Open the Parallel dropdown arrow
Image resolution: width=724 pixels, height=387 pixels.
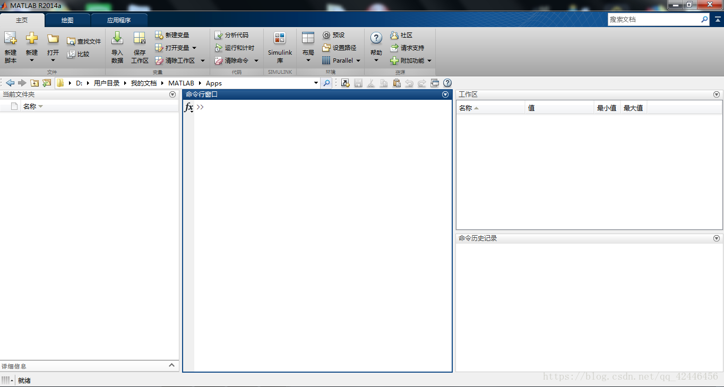[358, 61]
